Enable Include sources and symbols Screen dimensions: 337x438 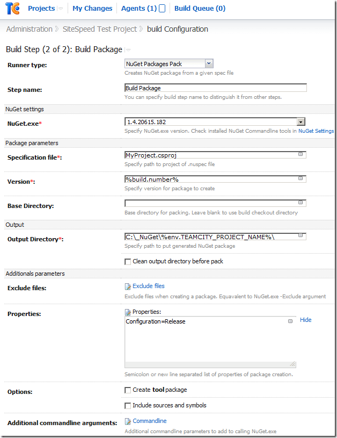pos(128,406)
